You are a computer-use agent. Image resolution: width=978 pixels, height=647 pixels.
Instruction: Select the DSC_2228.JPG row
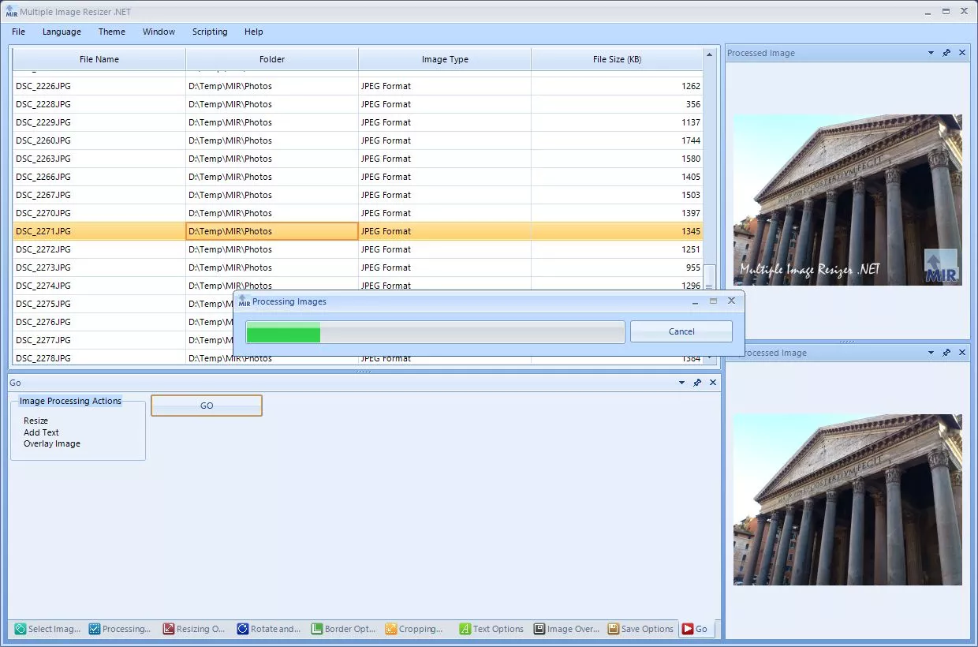coord(357,104)
